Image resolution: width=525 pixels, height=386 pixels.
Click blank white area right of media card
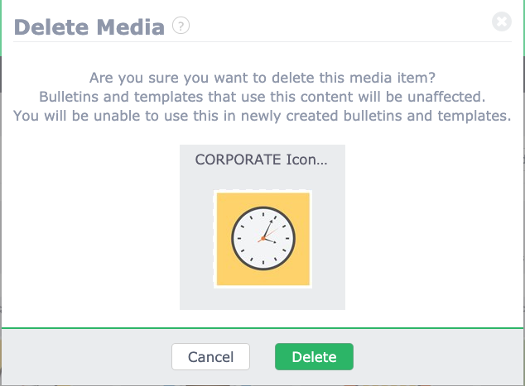[434, 227]
